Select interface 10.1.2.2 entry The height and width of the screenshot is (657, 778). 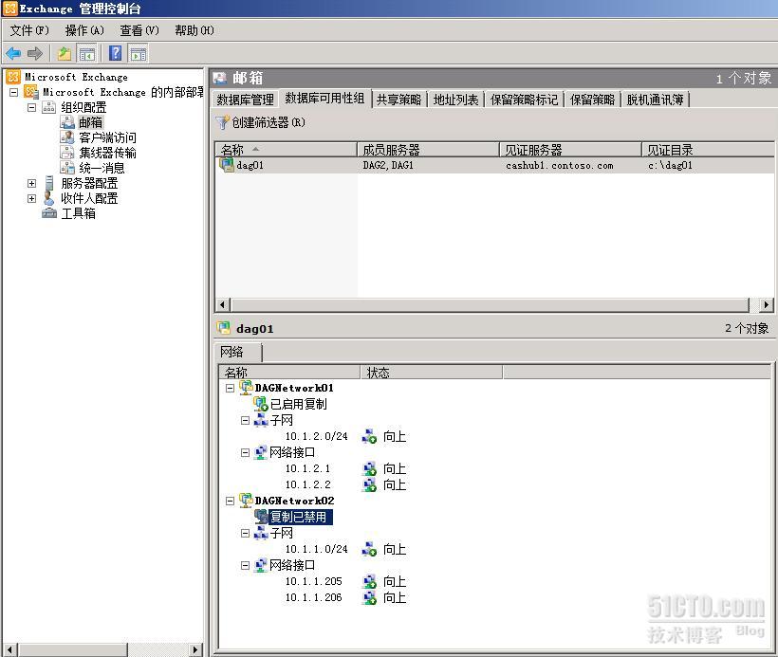(308, 484)
